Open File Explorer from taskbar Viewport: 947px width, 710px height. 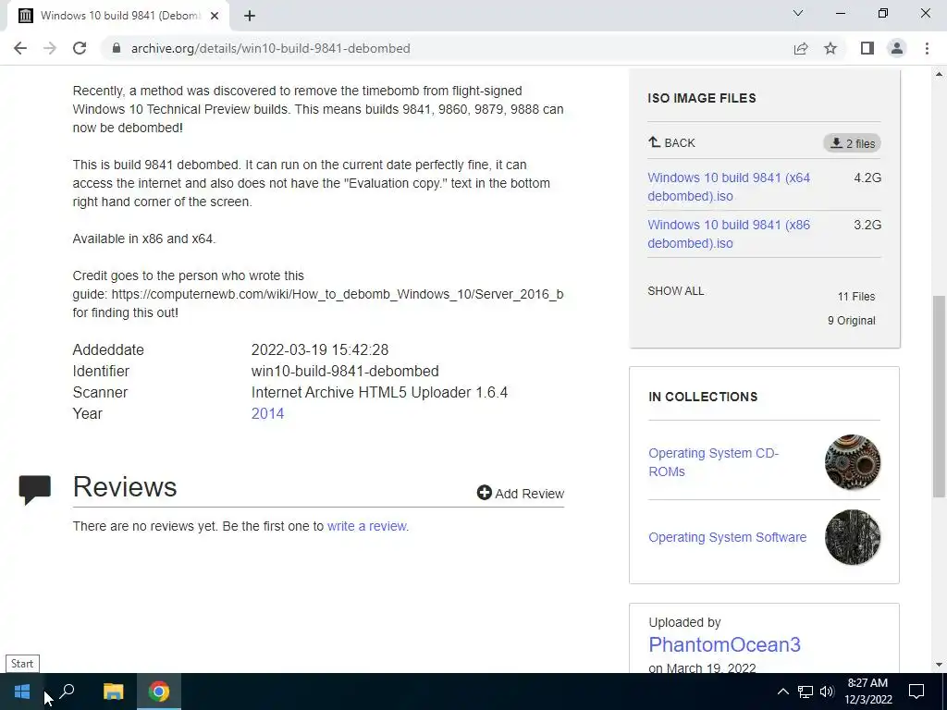(x=113, y=692)
